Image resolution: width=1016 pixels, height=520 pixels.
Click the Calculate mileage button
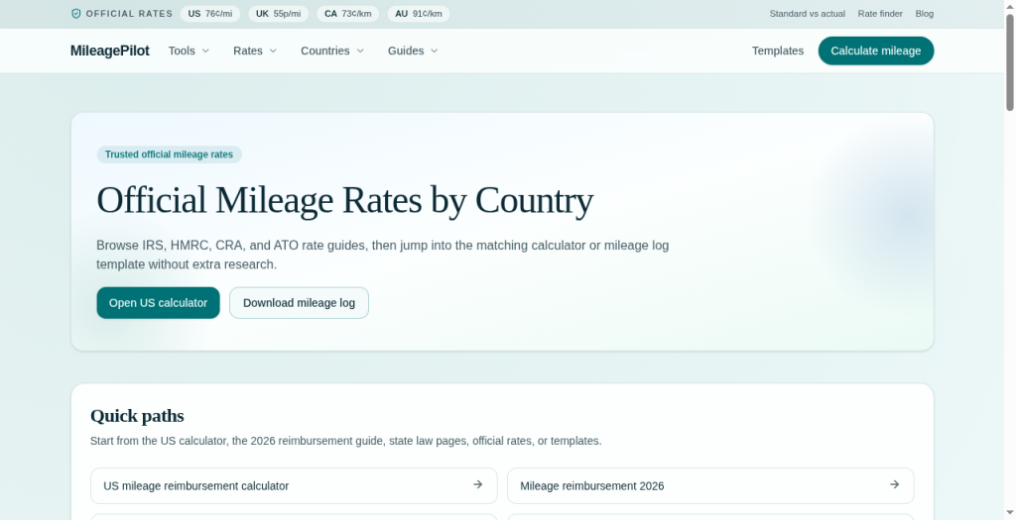pyautogui.click(x=876, y=52)
